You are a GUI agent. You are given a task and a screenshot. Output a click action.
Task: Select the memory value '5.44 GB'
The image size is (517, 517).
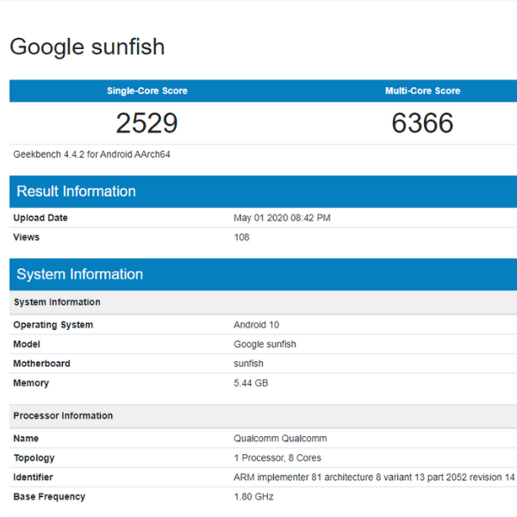(x=251, y=383)
